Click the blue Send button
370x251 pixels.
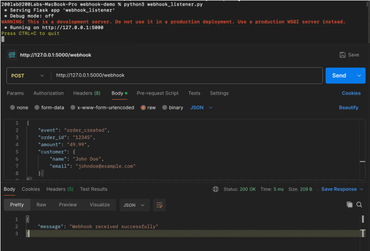[x=339, y=76]
